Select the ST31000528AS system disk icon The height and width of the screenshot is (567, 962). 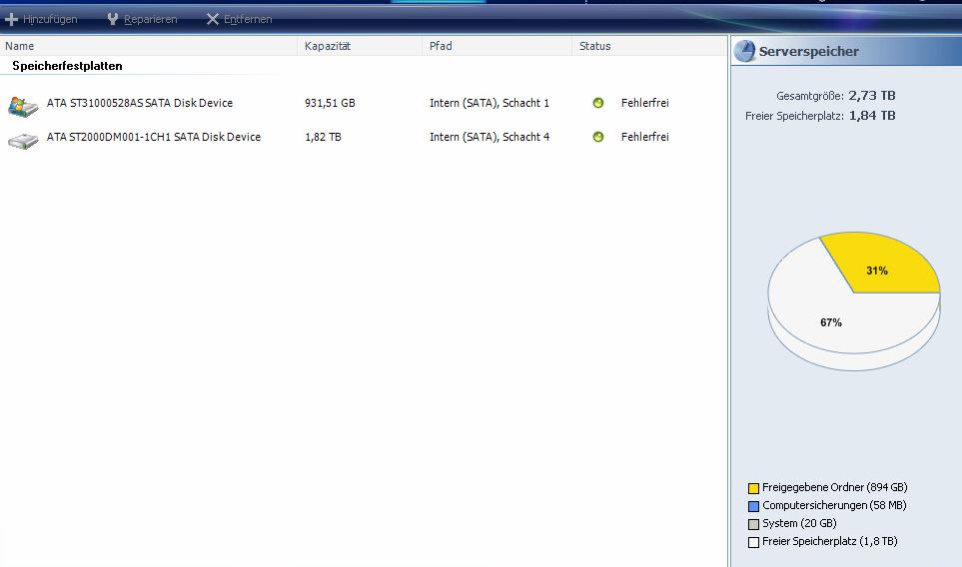[x=23, y=105]
